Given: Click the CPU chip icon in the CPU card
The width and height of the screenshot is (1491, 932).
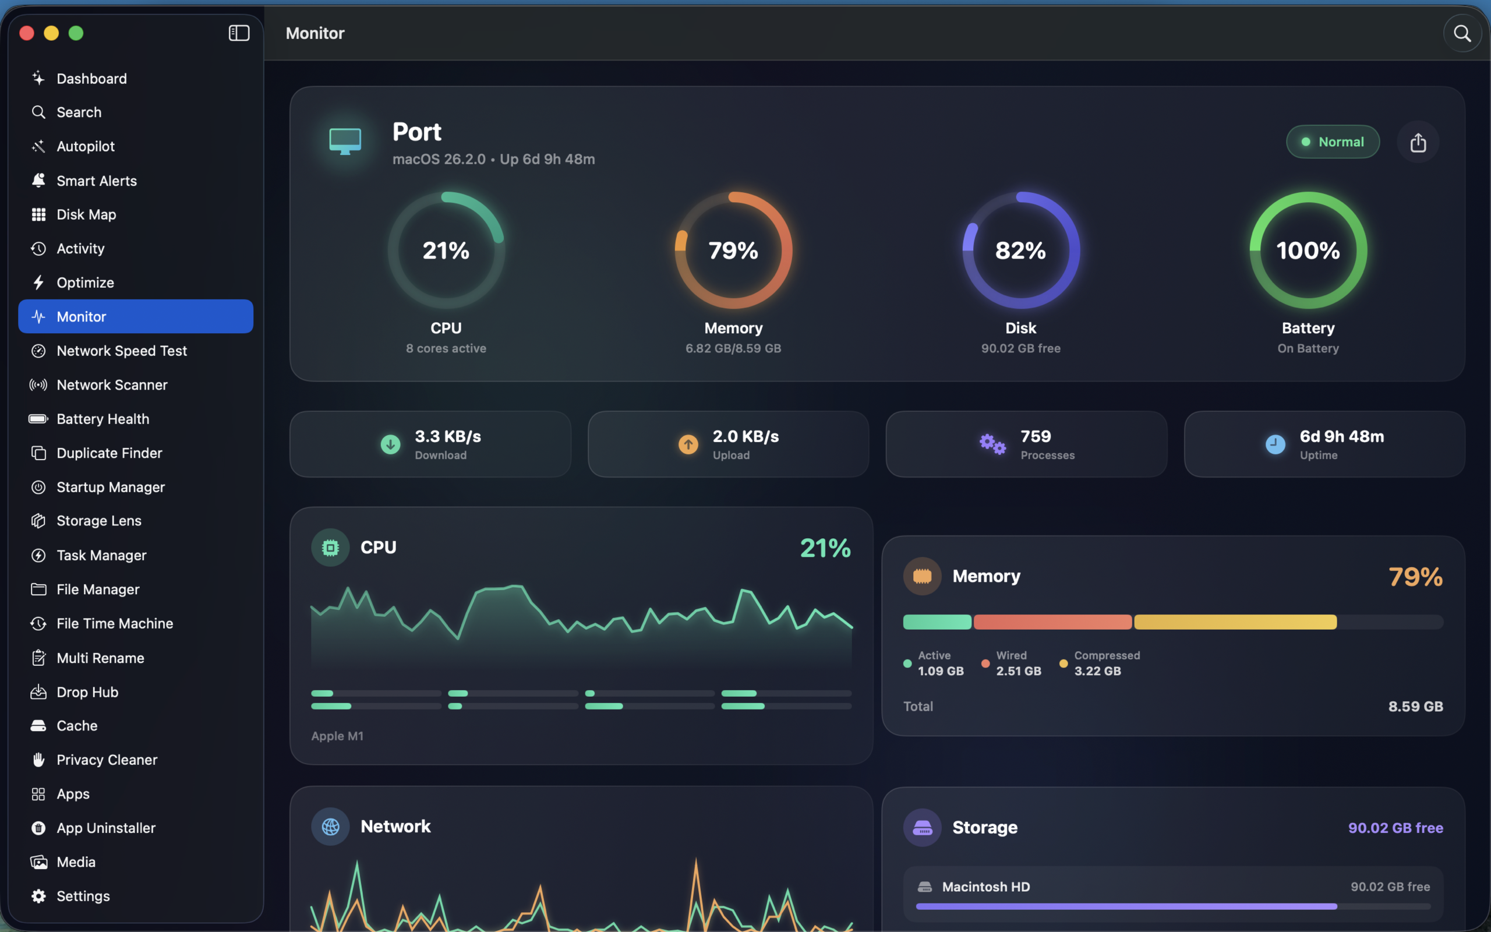Looking at the screenshot, I should point(330,548).
